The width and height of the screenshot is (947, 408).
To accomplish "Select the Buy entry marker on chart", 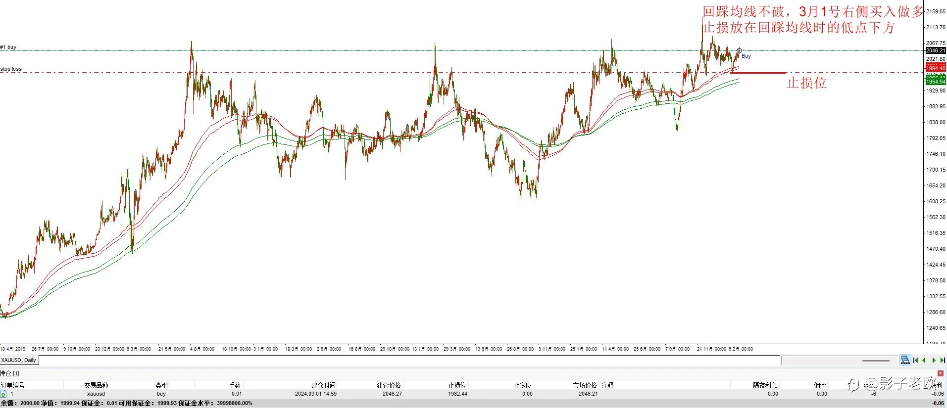I will click(739, 51).
